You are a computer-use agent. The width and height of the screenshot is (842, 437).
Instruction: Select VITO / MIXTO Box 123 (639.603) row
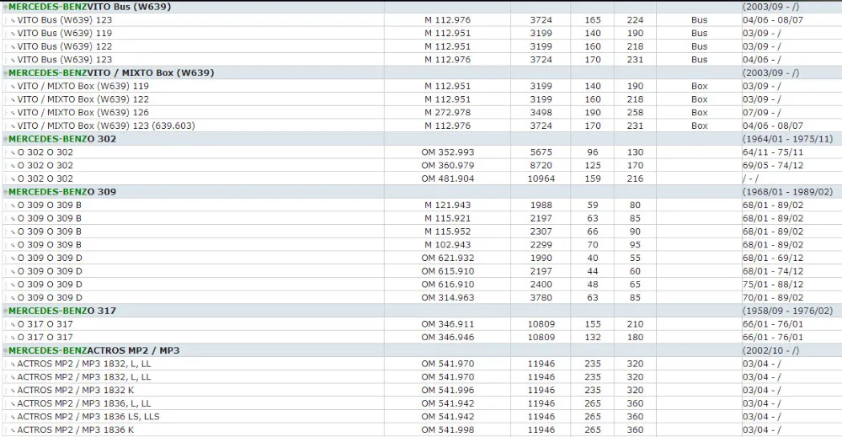point(421,125)
